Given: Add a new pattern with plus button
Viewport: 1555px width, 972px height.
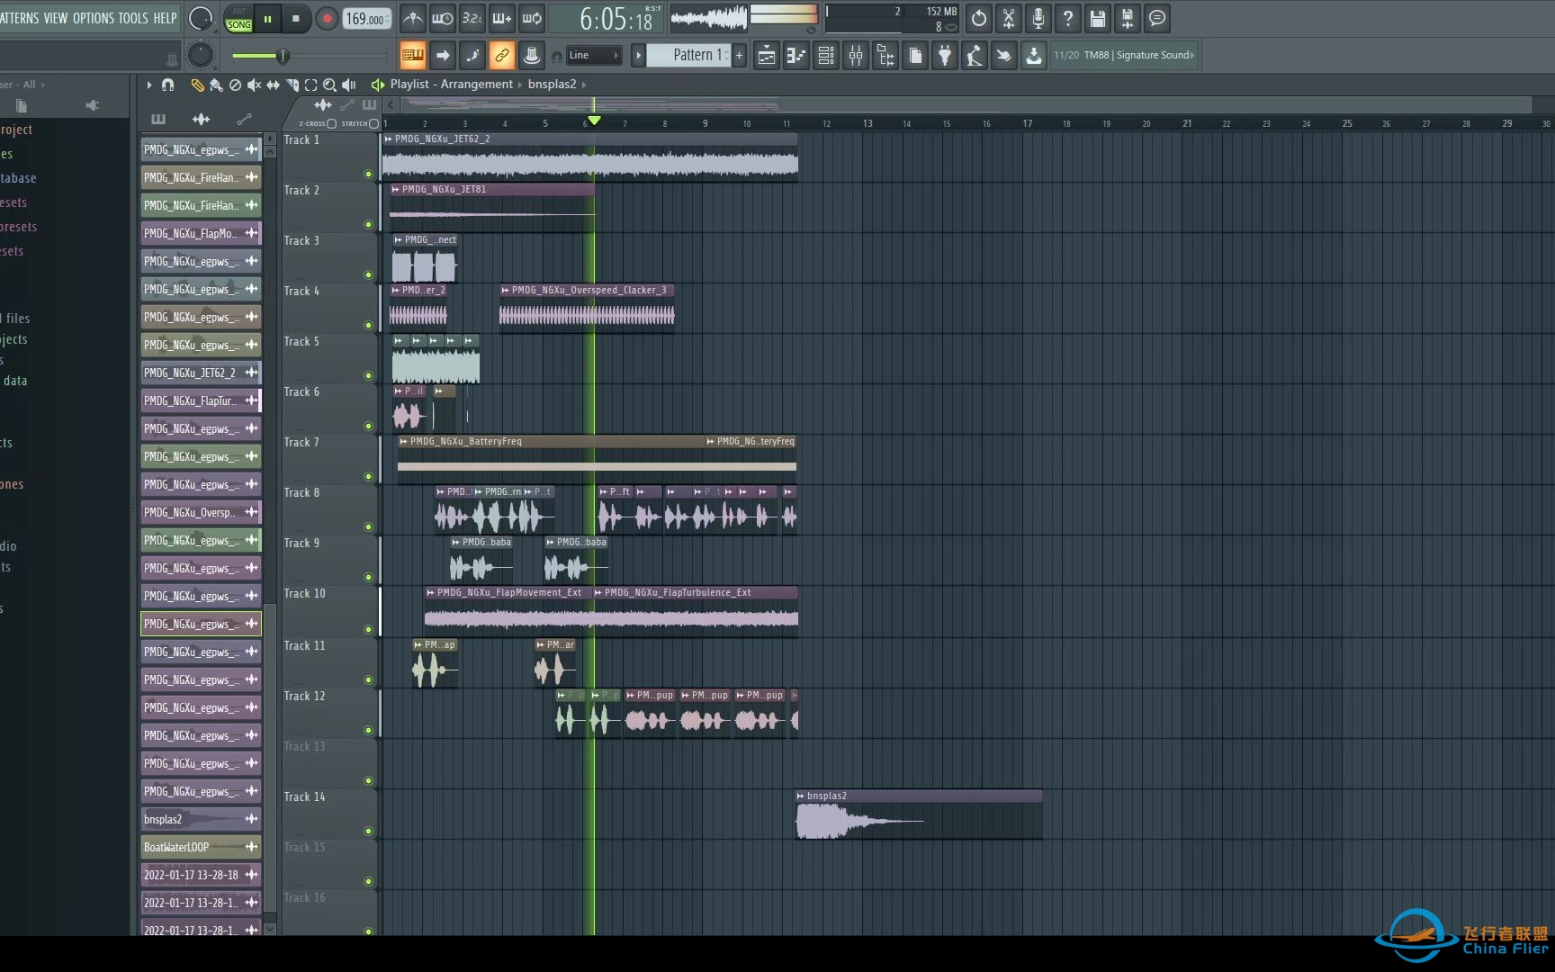Looking at the screenshot, I should pyautogui.click(x=740, y=56).
